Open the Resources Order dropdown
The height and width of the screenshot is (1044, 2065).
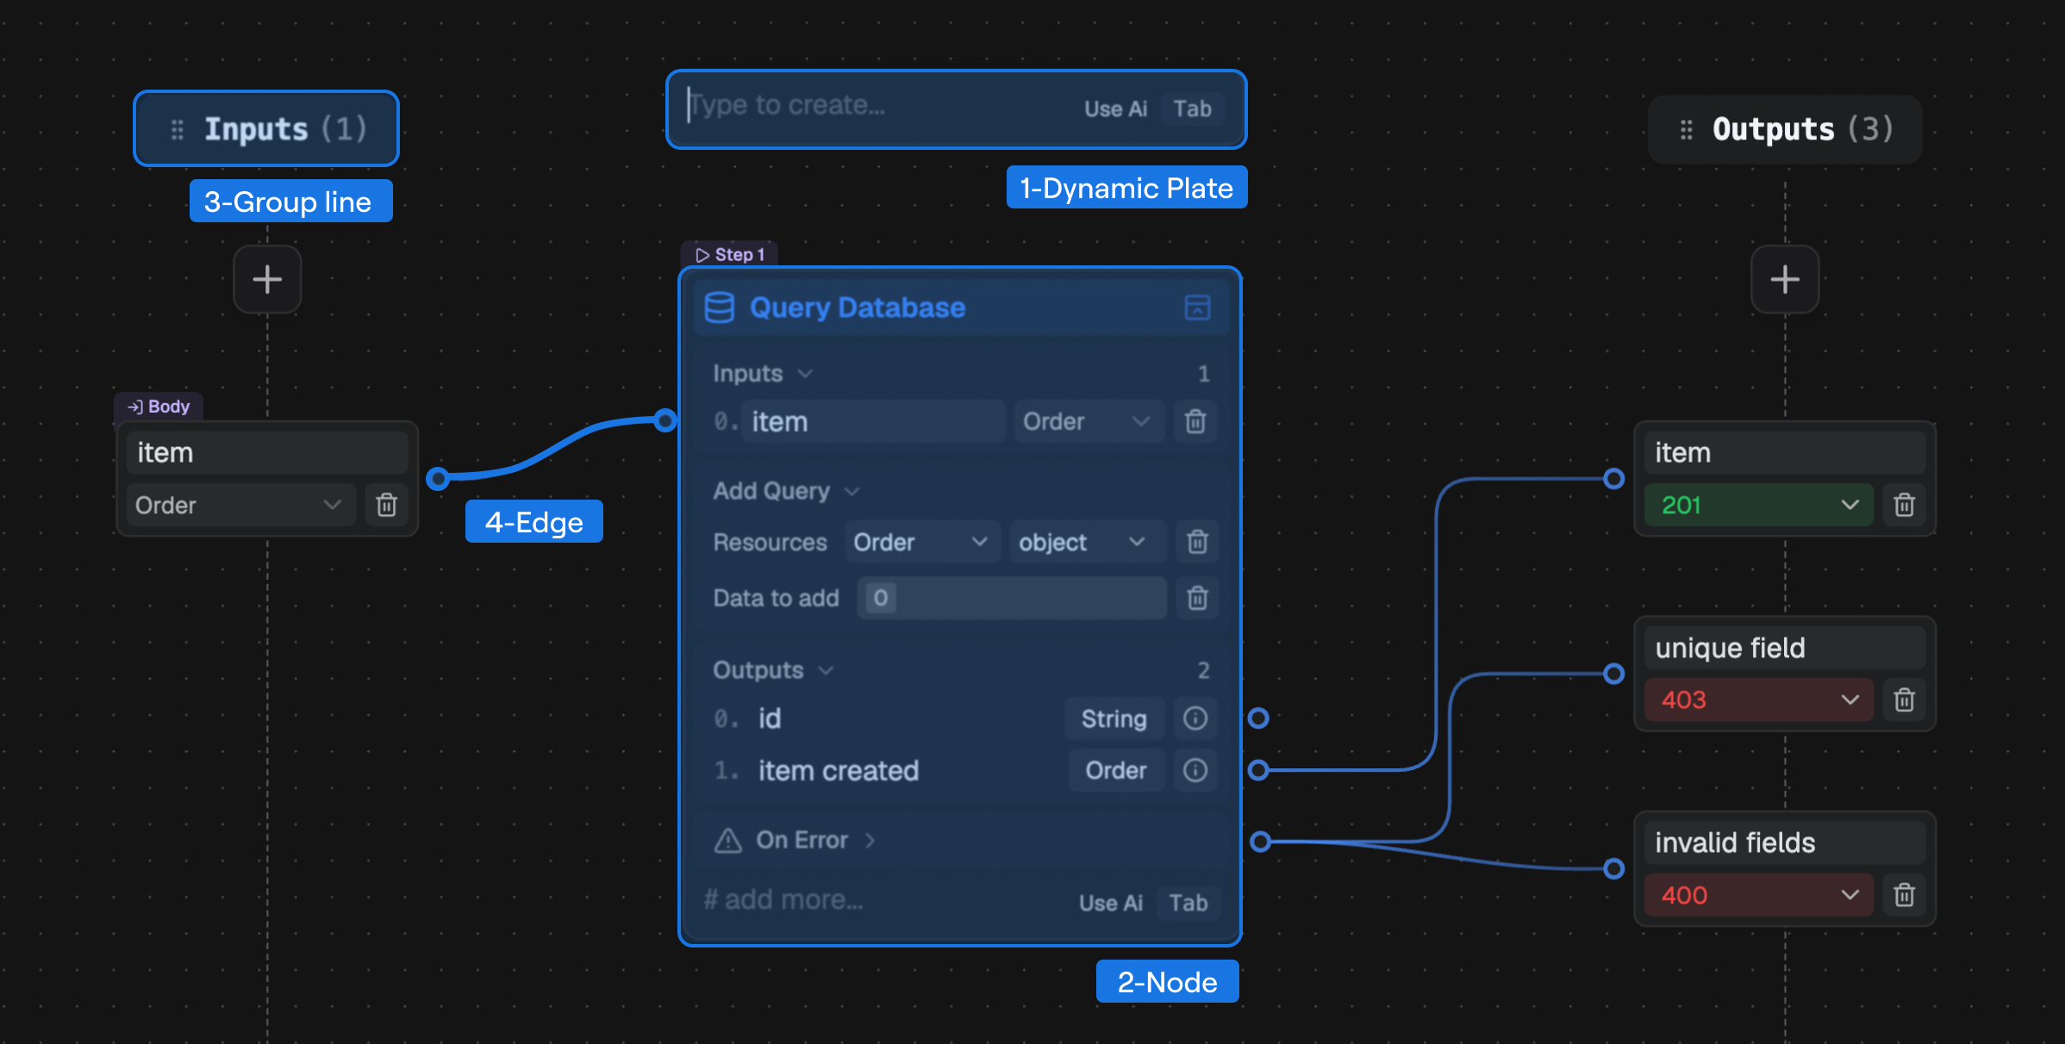921,543
